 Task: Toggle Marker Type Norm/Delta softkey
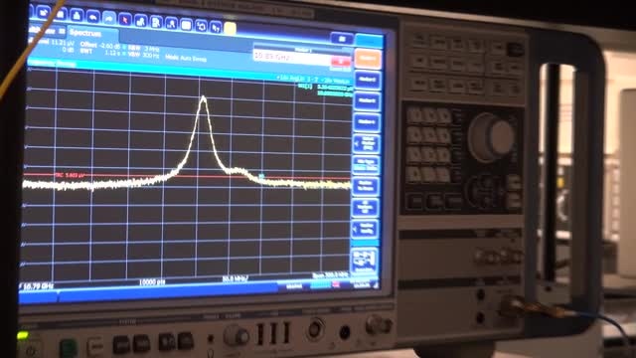367,164
